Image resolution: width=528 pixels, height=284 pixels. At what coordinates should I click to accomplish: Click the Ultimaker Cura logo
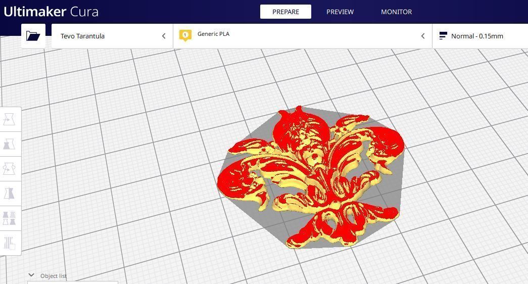pyautogui.click(x=51, y=12)
